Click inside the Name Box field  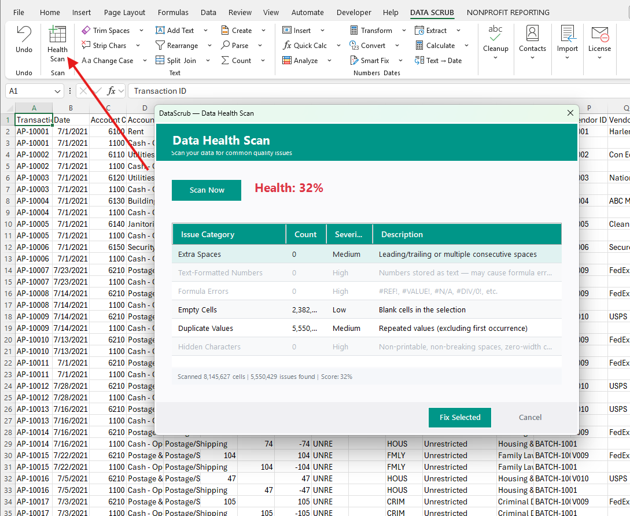32,91
